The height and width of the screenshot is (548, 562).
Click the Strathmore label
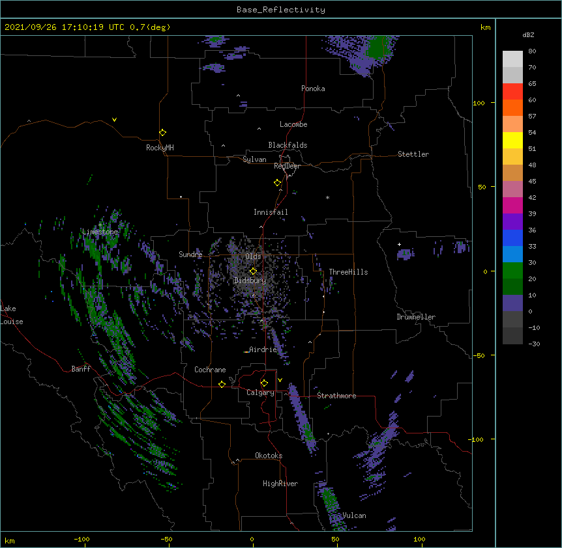(x=336, y=396)
